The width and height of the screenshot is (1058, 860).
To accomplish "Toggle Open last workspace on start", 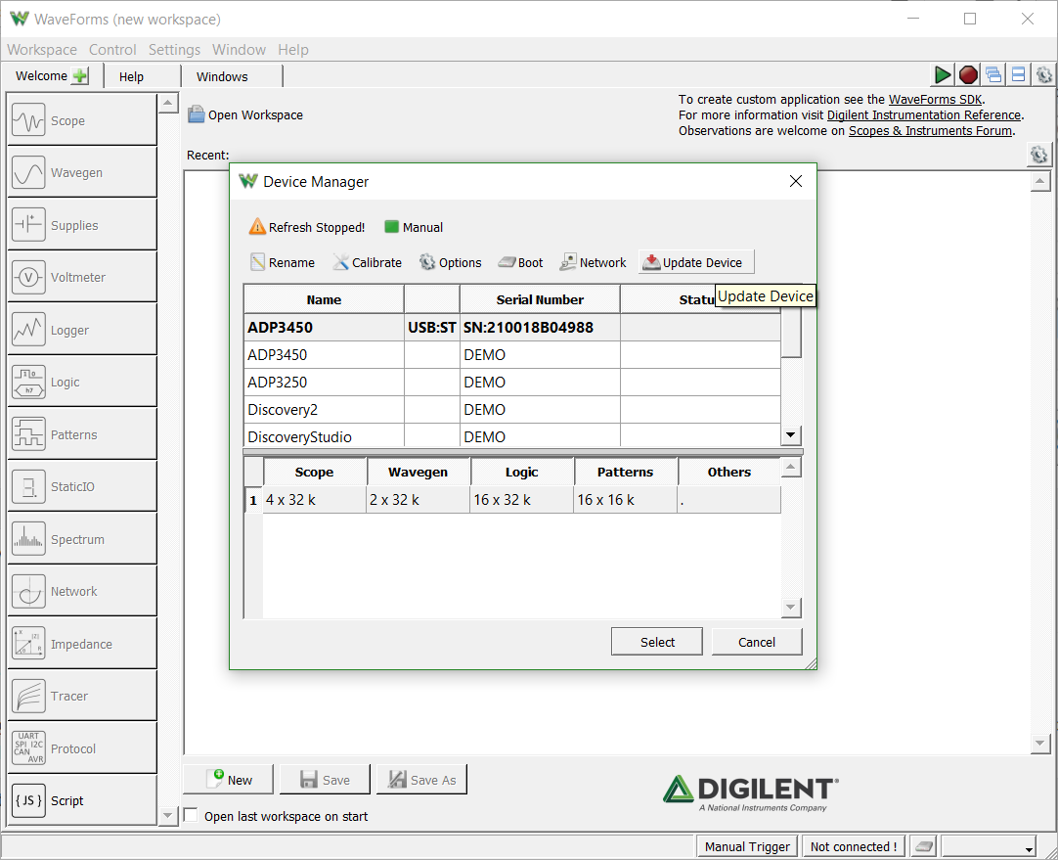I will pyautogui.click(x=191, y=815).
